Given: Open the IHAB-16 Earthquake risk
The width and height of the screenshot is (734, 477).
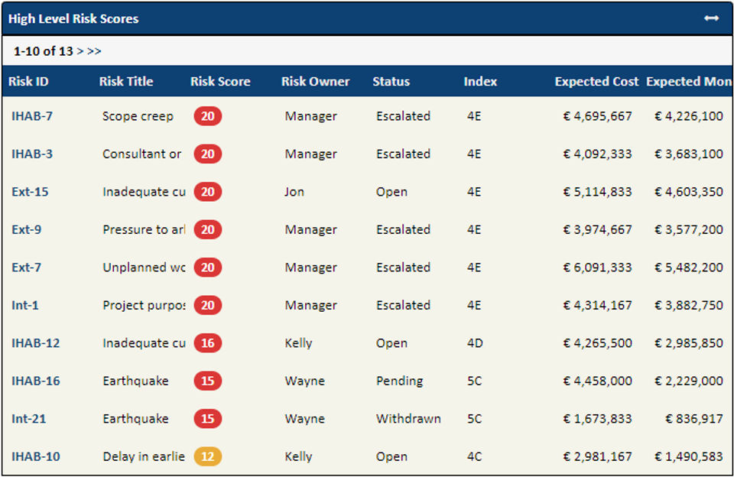Looking at the screenshot, I should point(36,381).
